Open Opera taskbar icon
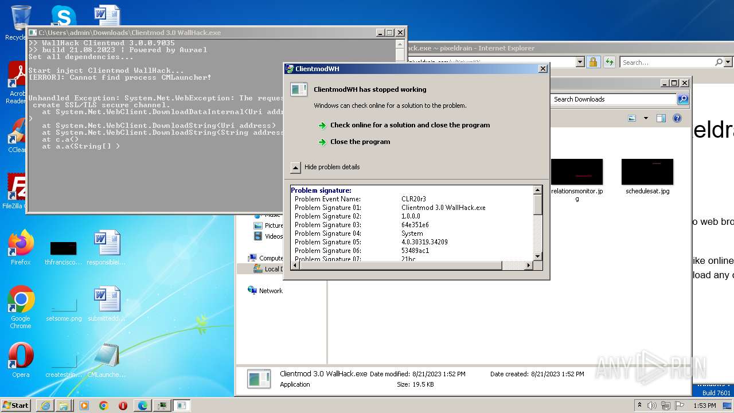 [123, 406]
